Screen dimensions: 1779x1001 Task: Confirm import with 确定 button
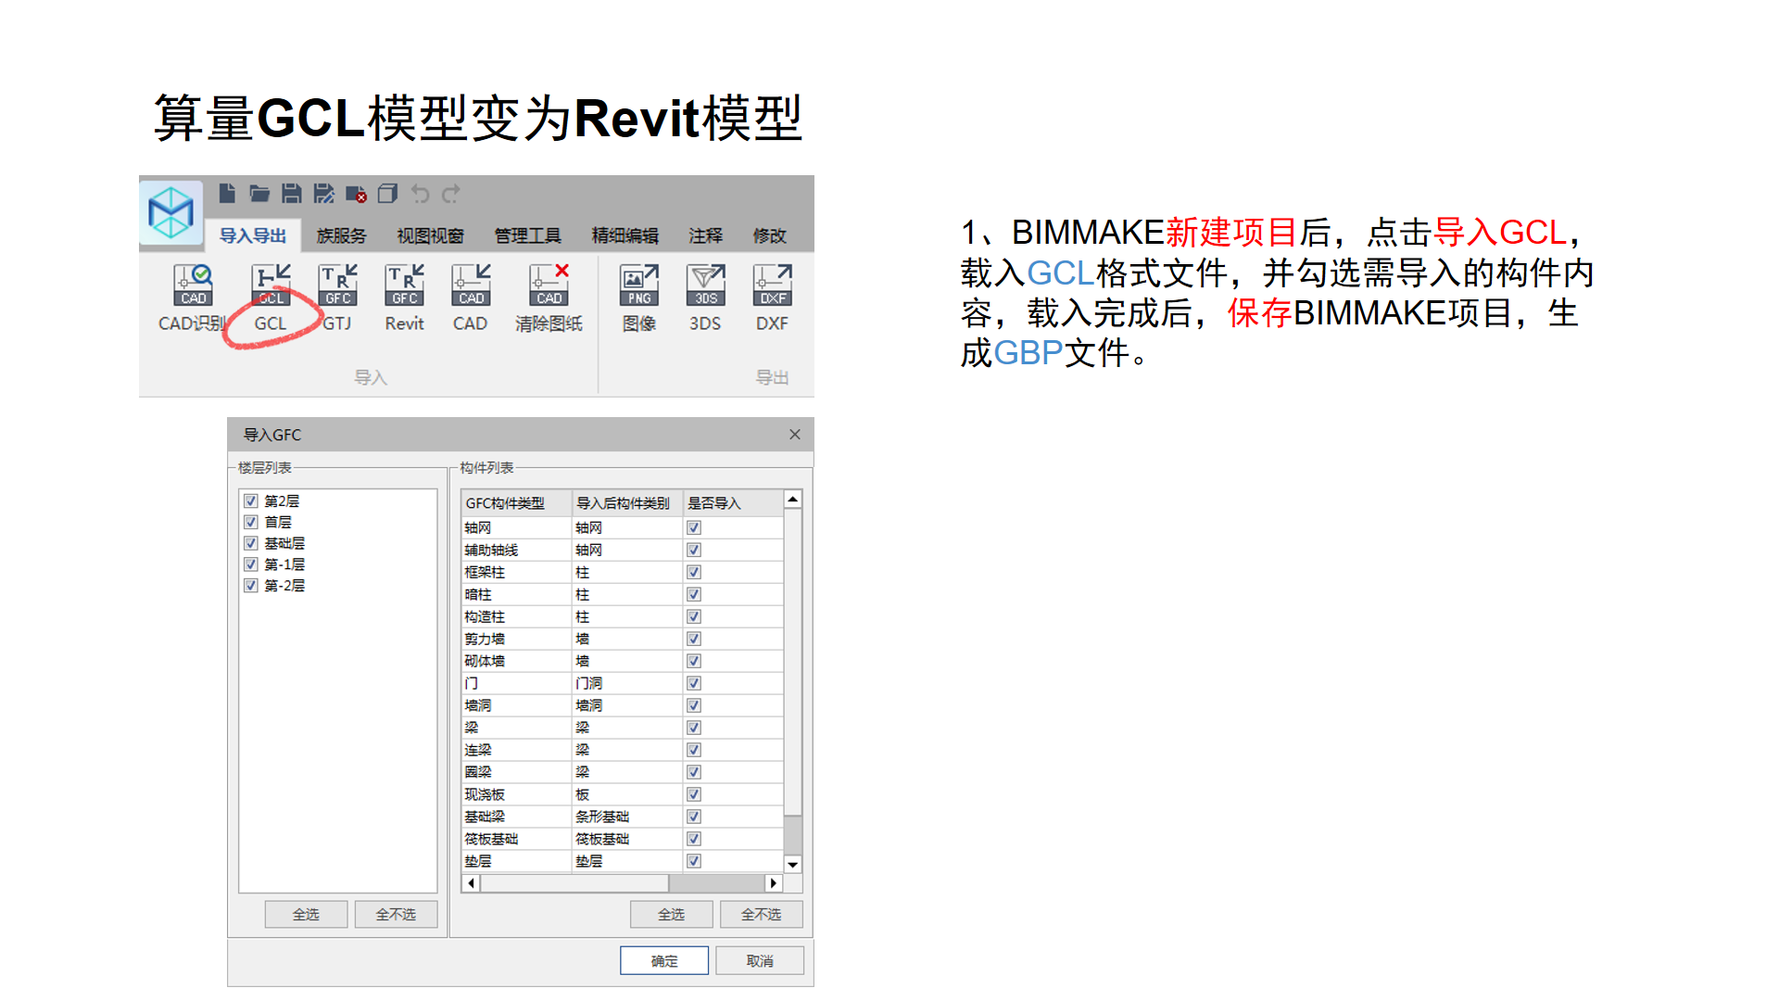tap(664, 960)
